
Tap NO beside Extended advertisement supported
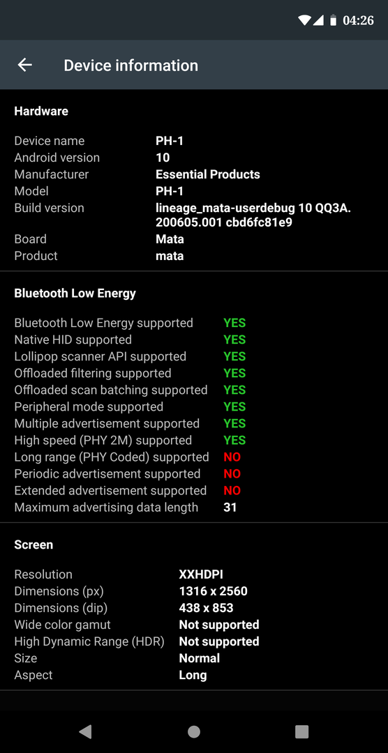coord(232,490)
